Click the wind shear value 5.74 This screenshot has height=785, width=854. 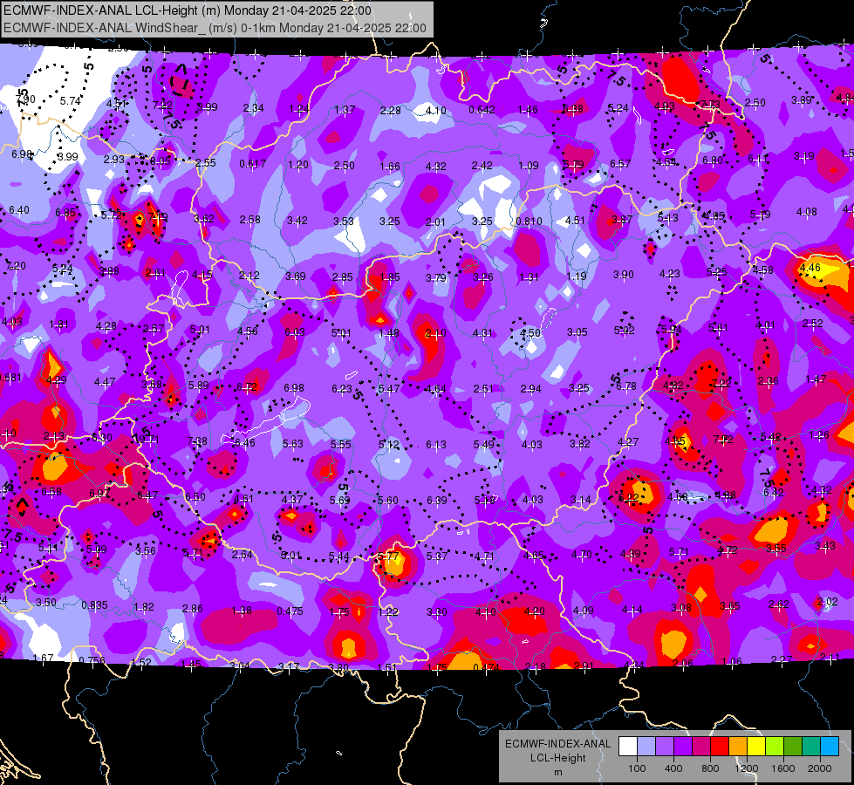coord(71,101)
